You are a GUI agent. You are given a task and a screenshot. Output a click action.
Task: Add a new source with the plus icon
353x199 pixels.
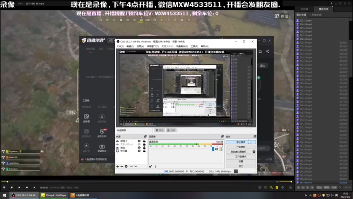pyautogui.click(x=117, y=166)
